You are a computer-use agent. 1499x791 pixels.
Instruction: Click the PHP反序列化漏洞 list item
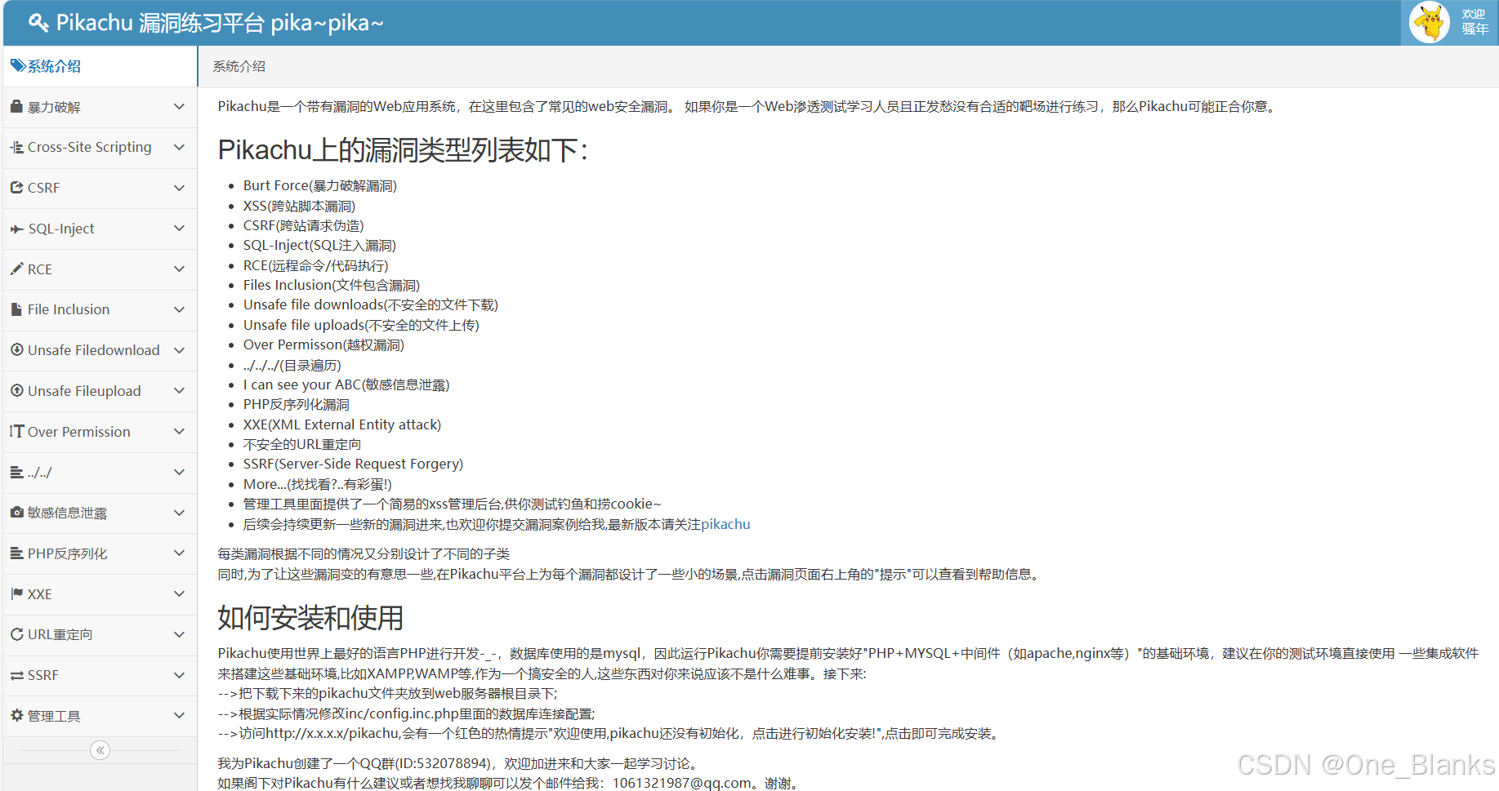click(x=297, y=404)
